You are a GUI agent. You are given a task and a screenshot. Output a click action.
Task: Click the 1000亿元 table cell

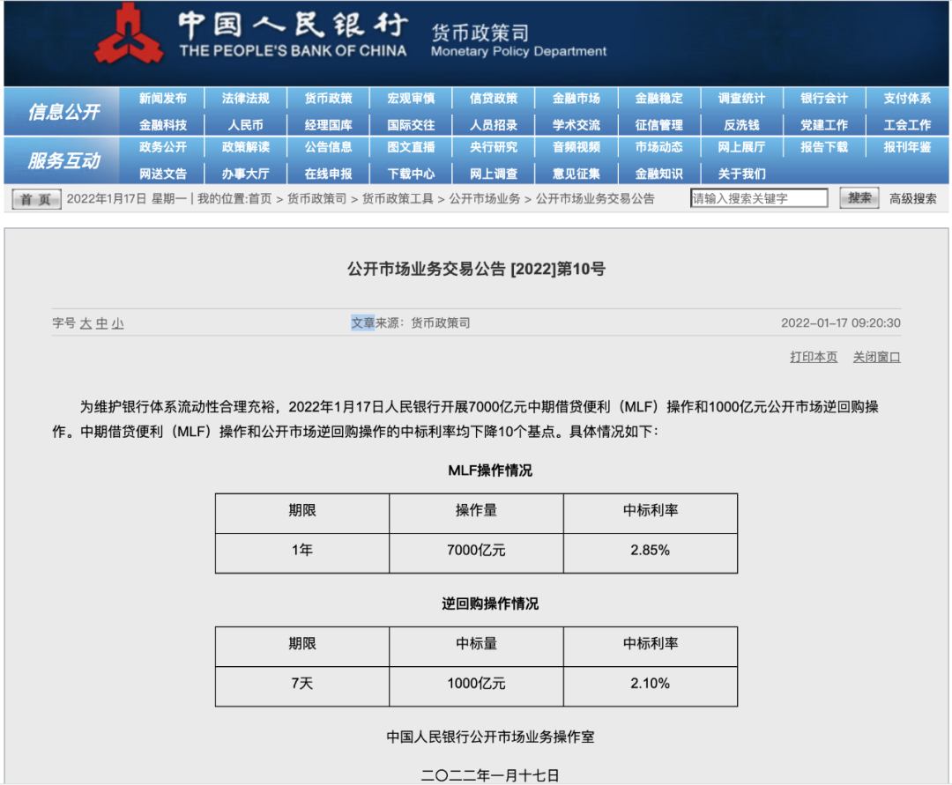pyautogui.click(x=476, y=686)
